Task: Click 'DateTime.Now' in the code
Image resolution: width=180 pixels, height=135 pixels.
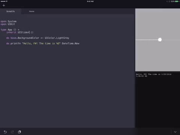Action: 70,43
